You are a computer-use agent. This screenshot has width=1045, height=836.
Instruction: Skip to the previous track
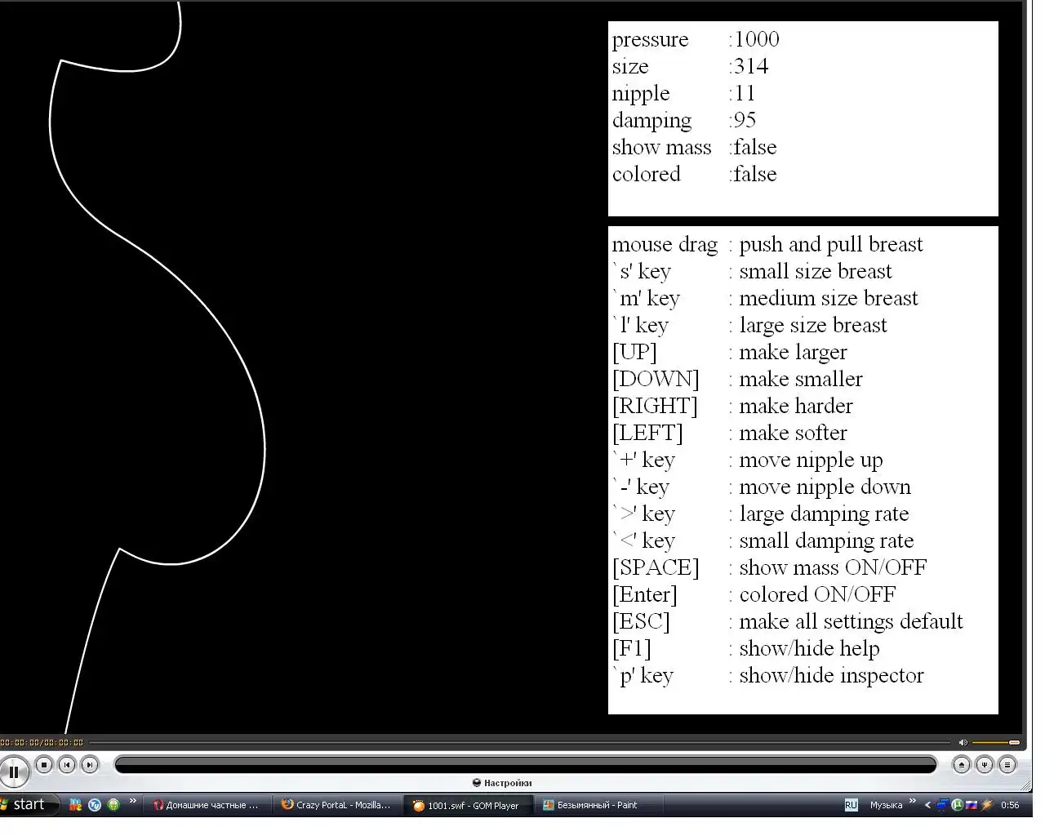click(67, 765)
